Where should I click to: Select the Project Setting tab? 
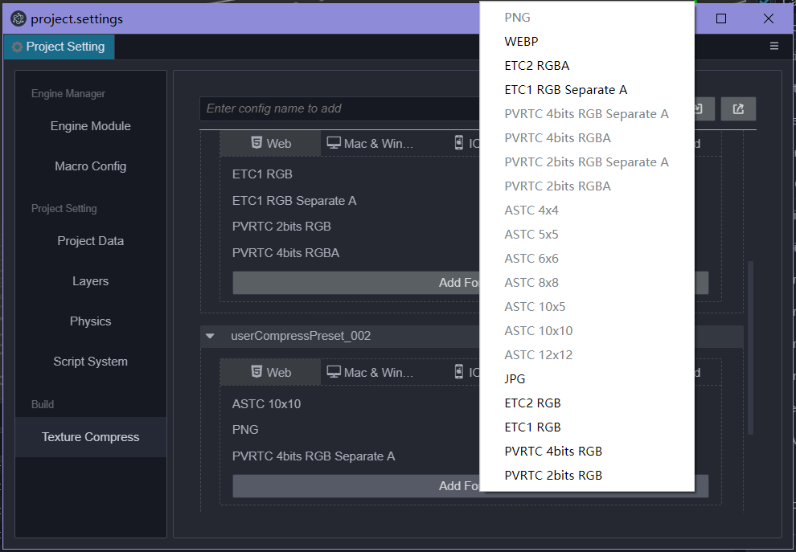[59, 47]
